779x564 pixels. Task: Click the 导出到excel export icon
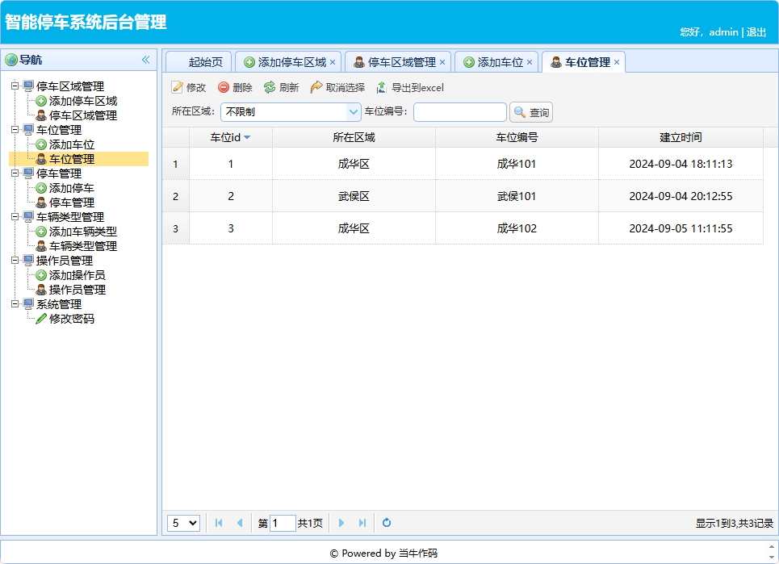(381, 88)
